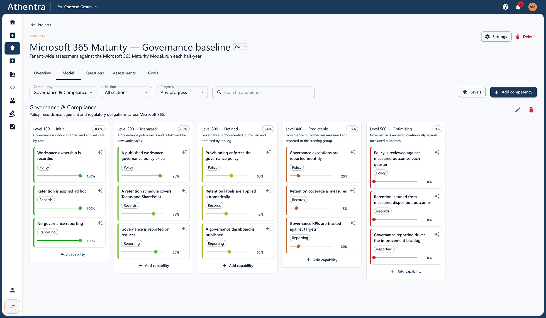Add capability to Level 500 Optimising
The height and width of the screenshot is (318, 546).
point(406,271)
